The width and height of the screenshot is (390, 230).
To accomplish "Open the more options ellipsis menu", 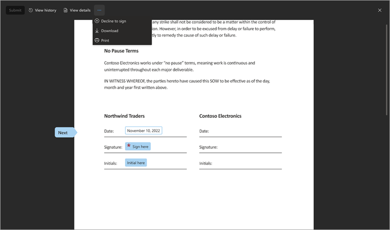I will click(99, 10).
